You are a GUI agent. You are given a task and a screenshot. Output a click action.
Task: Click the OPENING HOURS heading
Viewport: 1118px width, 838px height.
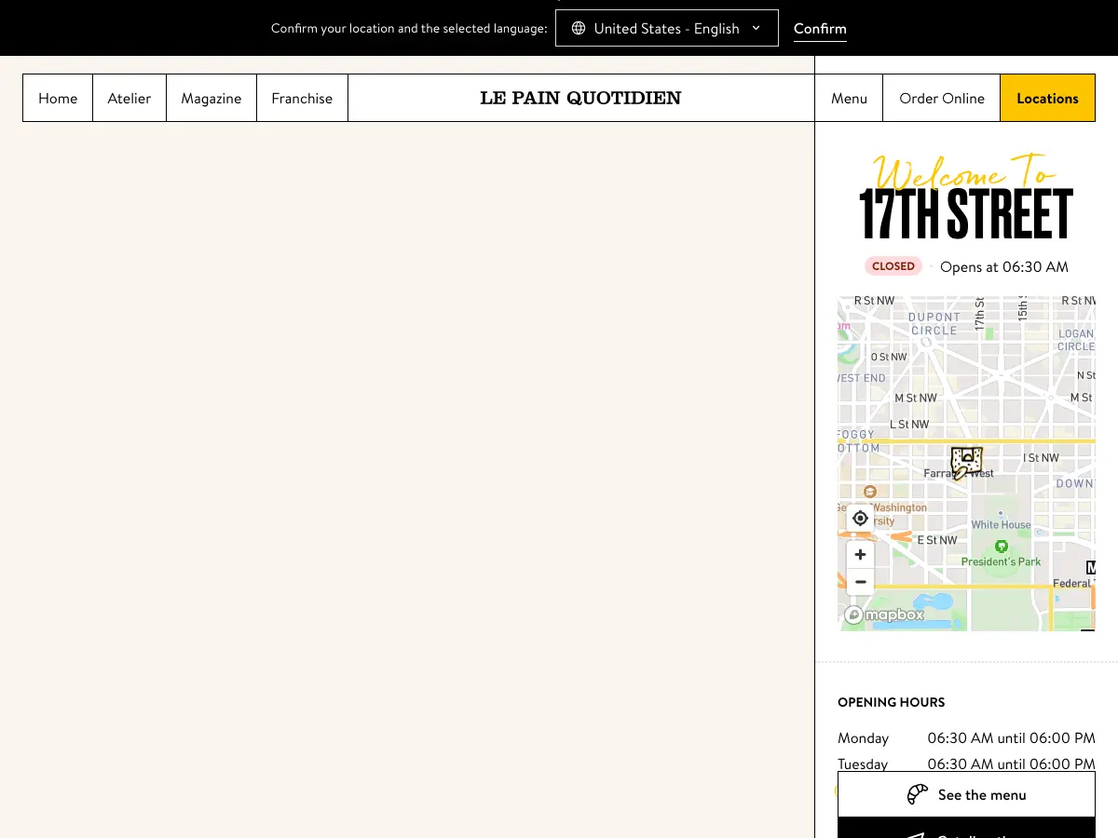[892, 702]
